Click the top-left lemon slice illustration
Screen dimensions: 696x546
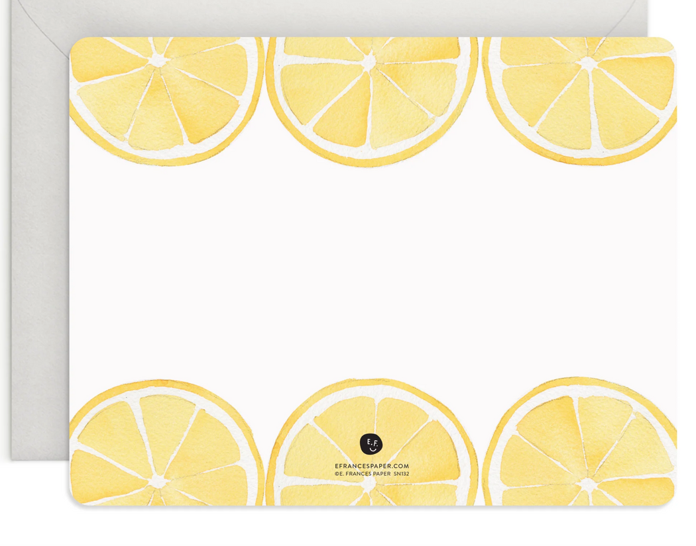click(166, 99)
